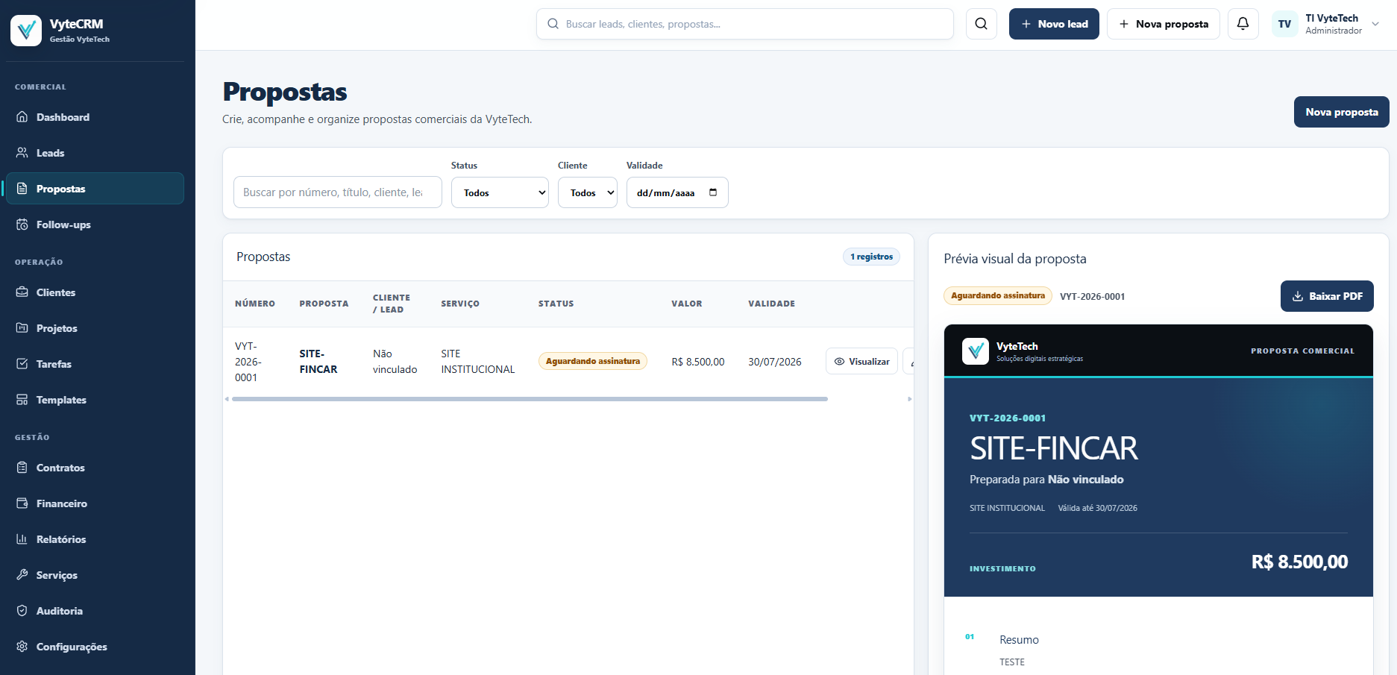Click the Baixar PDF button

[x=1327, y=296]
